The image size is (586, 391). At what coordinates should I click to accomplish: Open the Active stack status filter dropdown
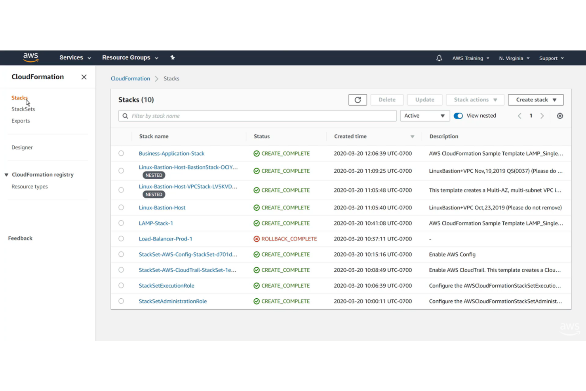coord(424,116)
